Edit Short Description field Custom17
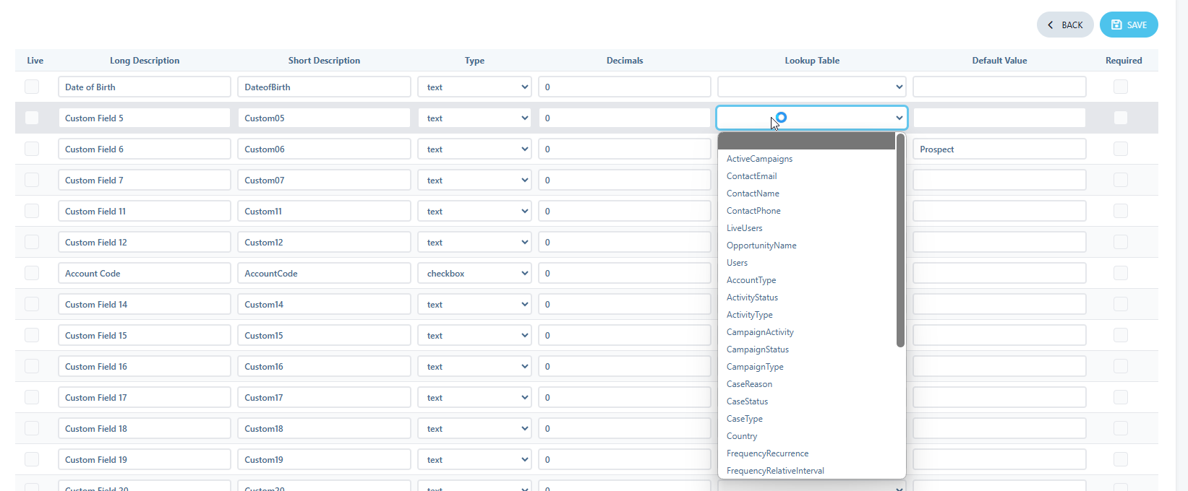The image size is (1188, 491). pos(324,397)
